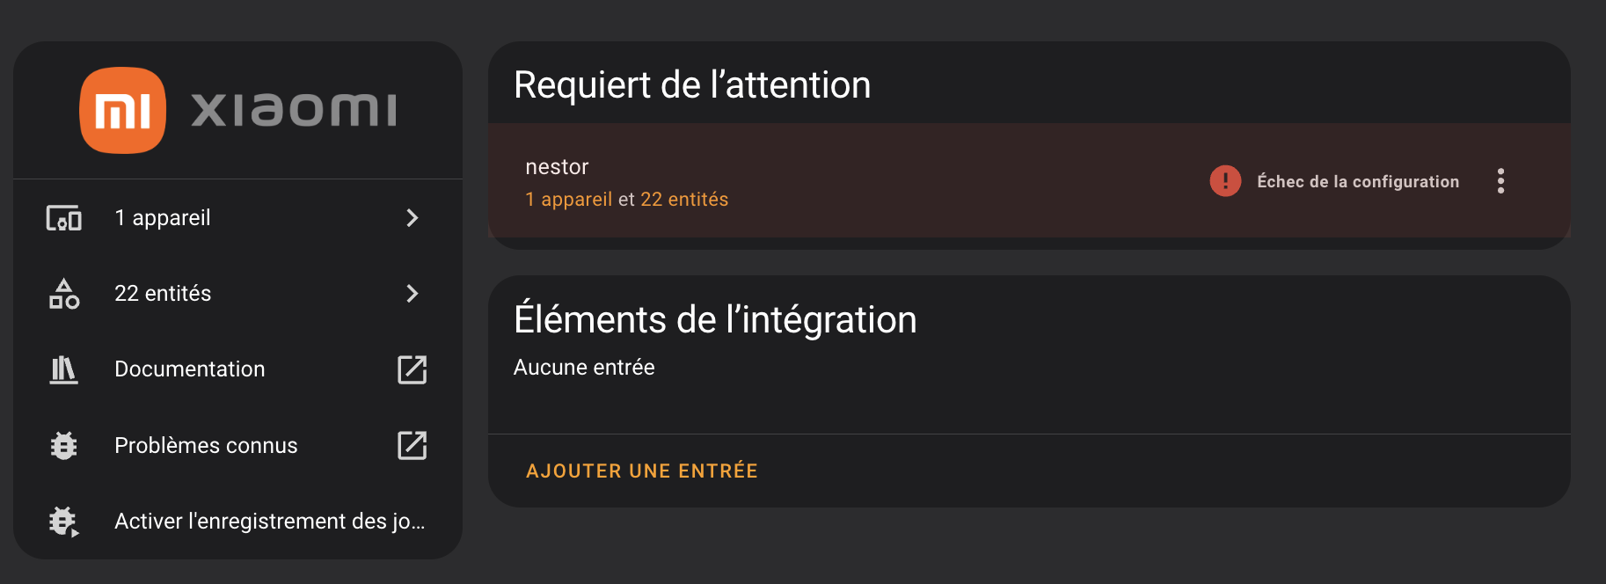Click the devices icon beside 1 appareil
Viewport: 1606px width, 584px height.
pos(64,218)
